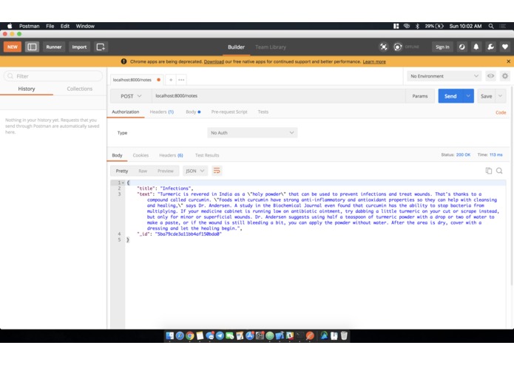
Task: Search within the response icon
Action: pos(499,171)
